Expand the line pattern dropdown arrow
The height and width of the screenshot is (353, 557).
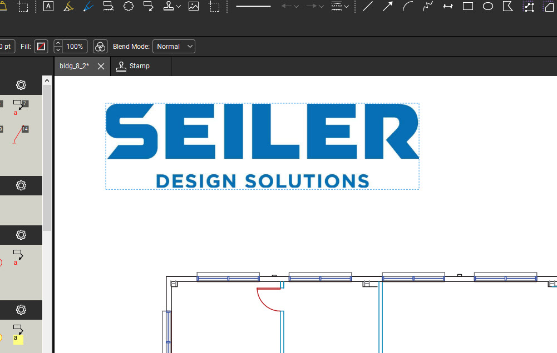346,6
